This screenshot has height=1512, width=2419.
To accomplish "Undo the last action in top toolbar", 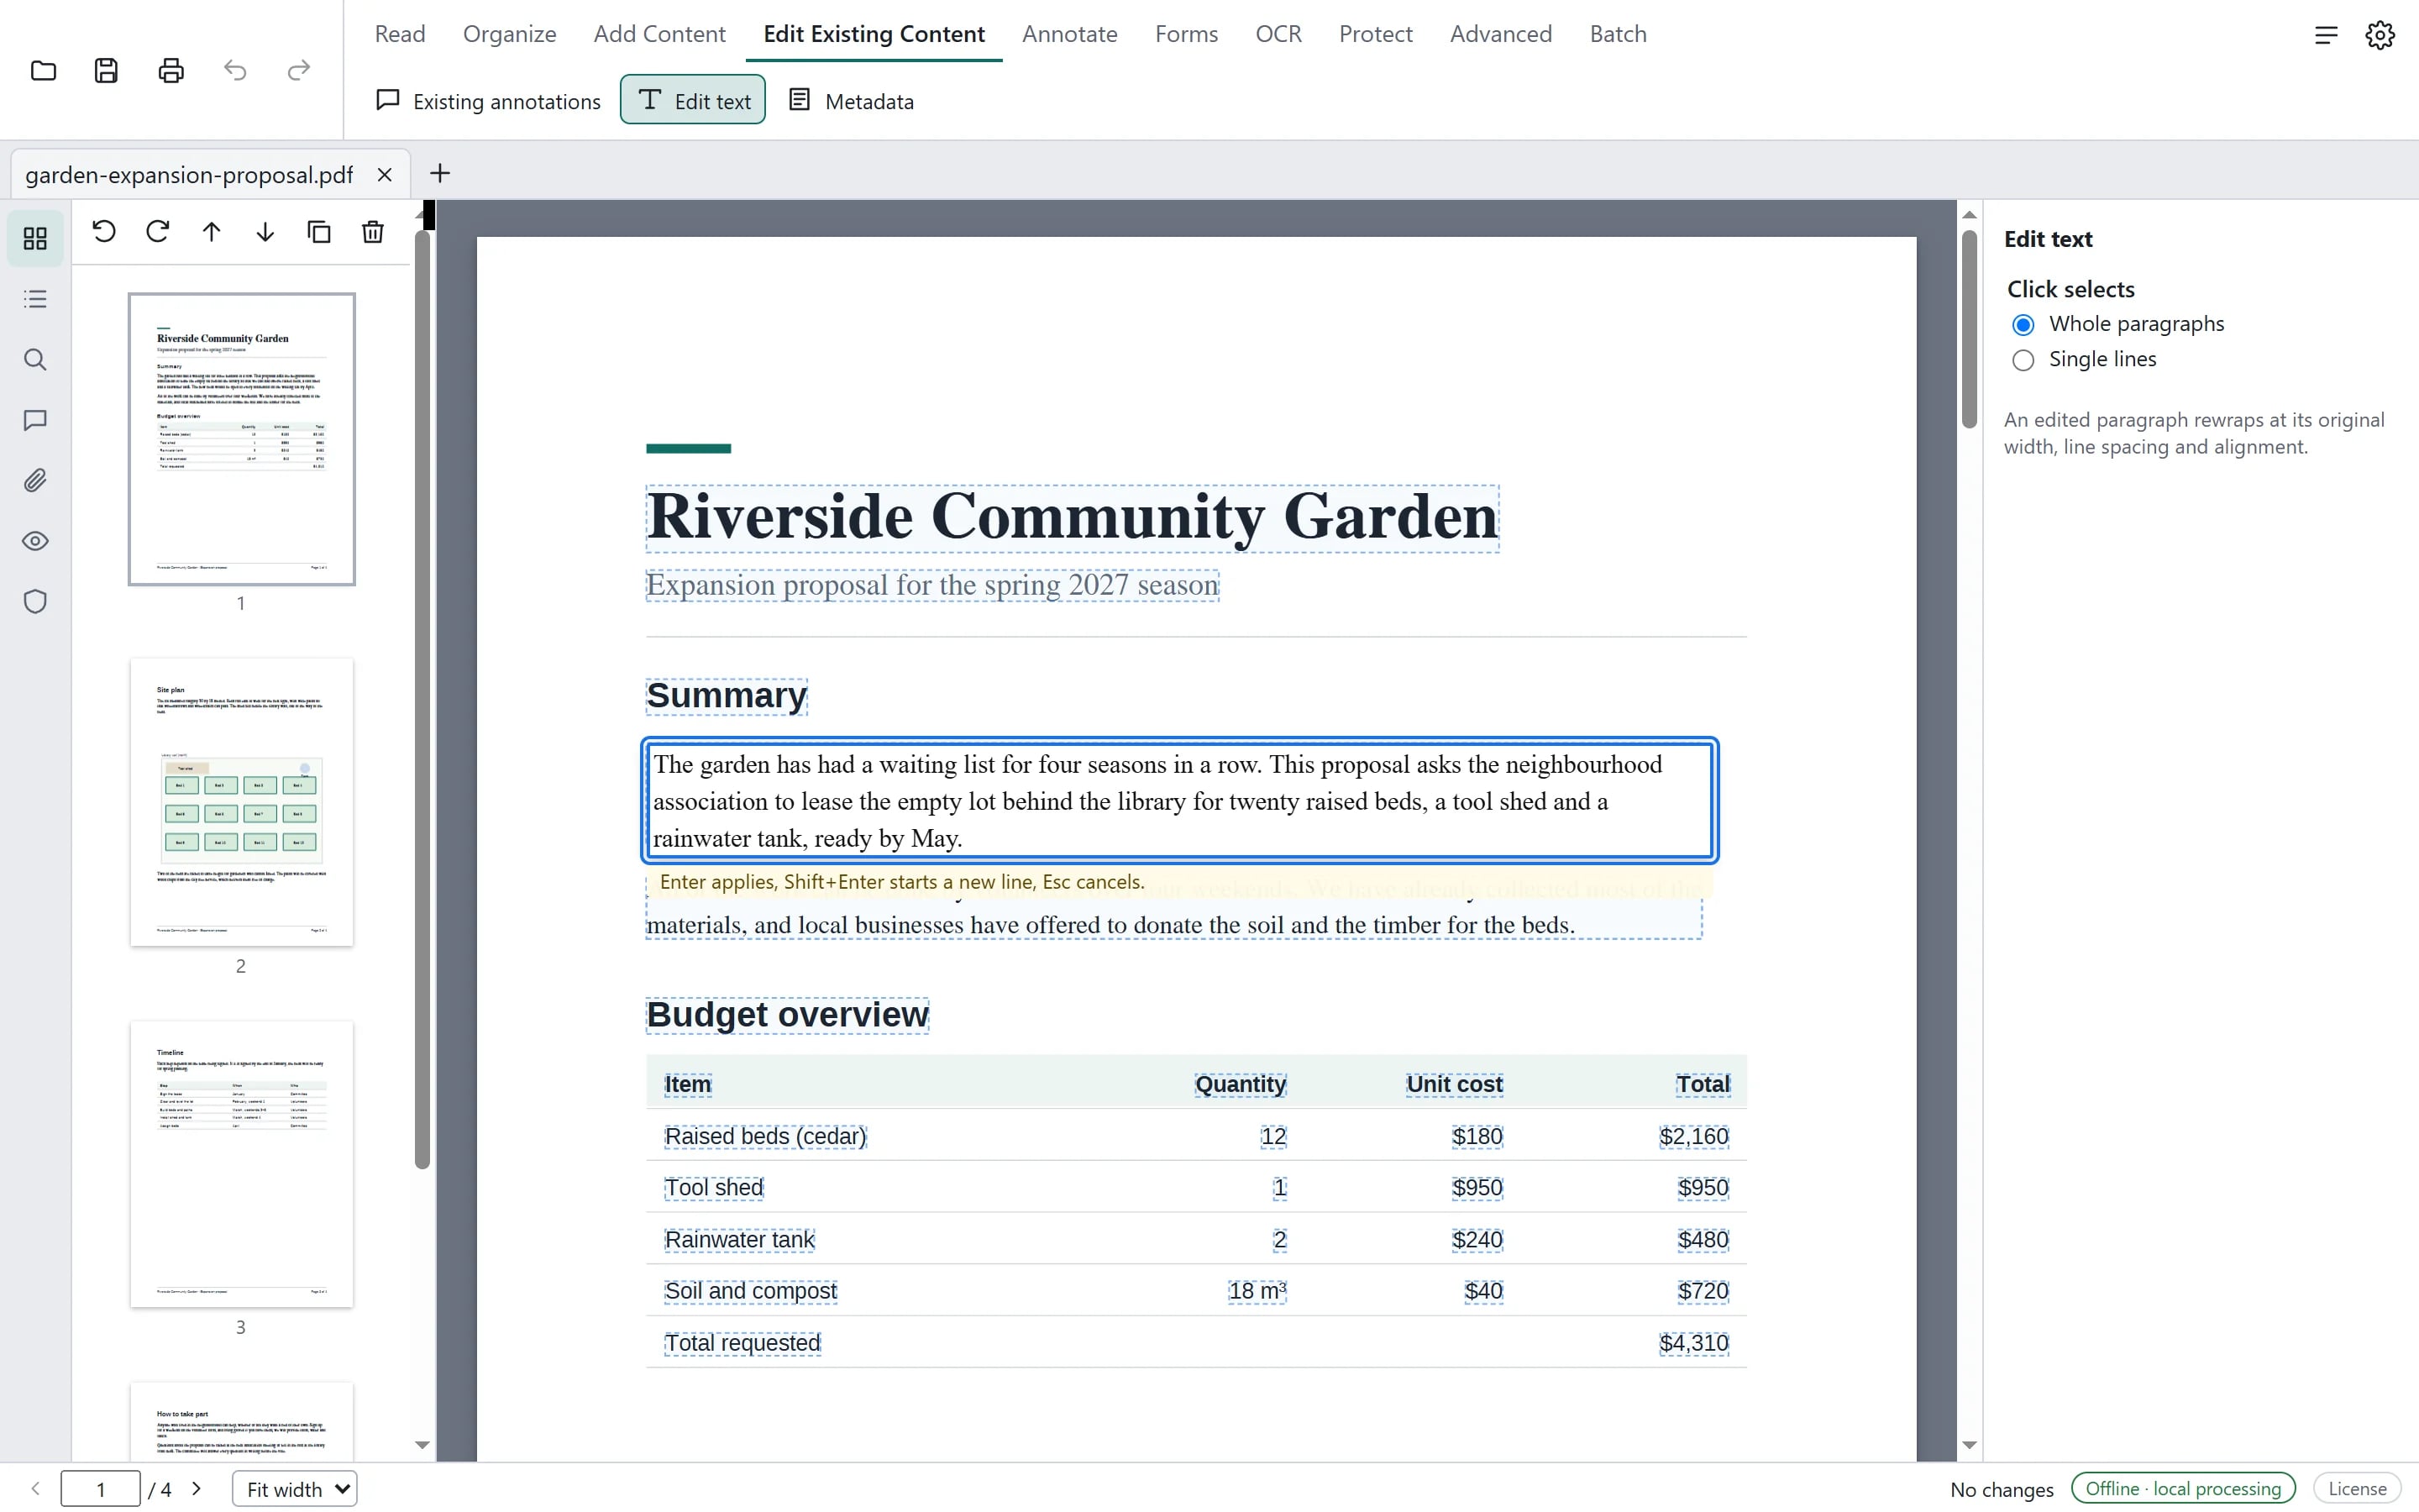I will 235,71.
